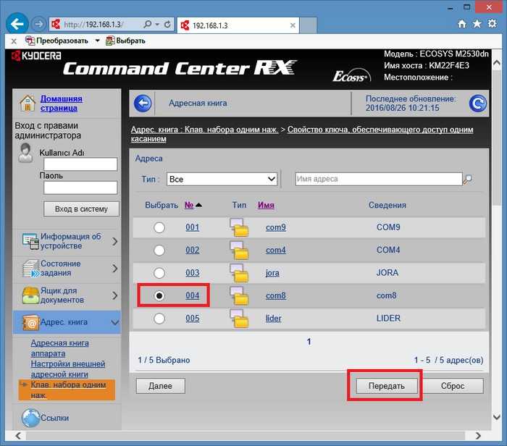Click the Адрес. книга sidebar icon

pos(30,322)
